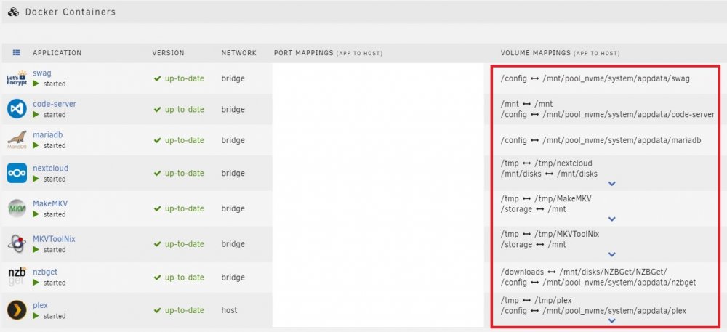Click nextcloud /tmp/nextcloud volume mapping
The height and width of the screenshot is (332, 727).
(x=547, y=163)
